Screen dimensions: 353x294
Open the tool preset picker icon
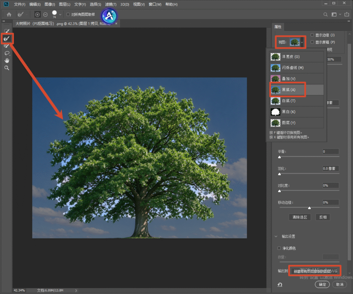[x=20, y=14]
